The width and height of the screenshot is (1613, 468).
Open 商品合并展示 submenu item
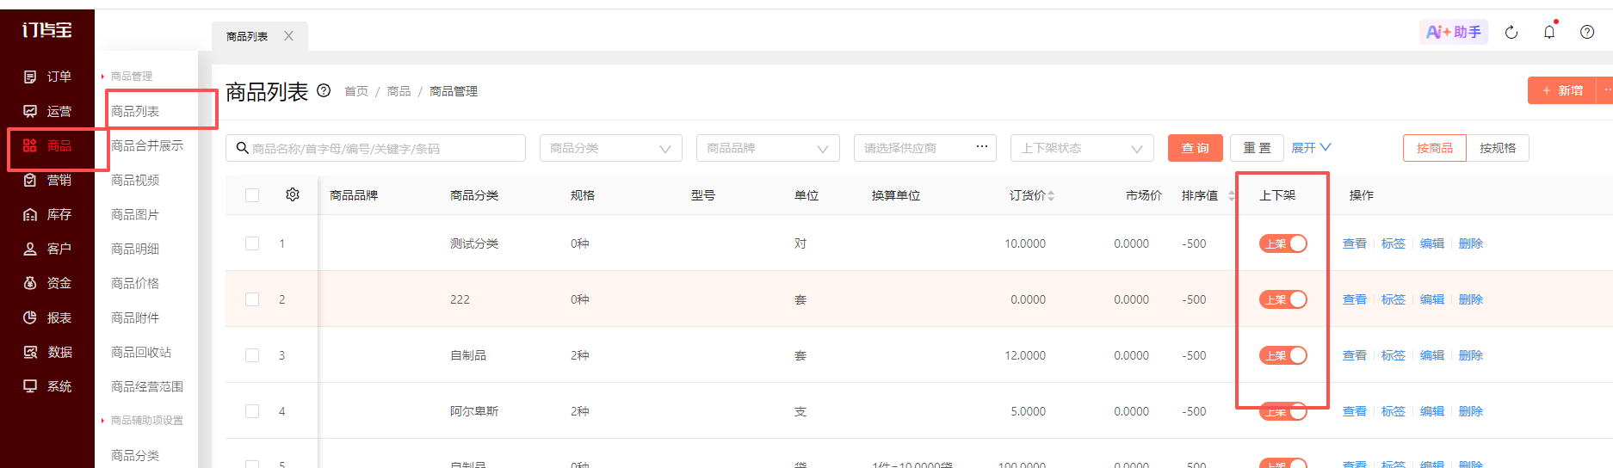(x=147, y=145)
